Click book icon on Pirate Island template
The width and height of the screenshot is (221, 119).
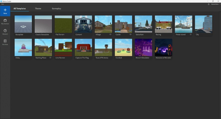(191, 34)
